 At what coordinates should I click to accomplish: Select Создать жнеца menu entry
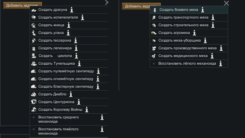coord(51,25)
